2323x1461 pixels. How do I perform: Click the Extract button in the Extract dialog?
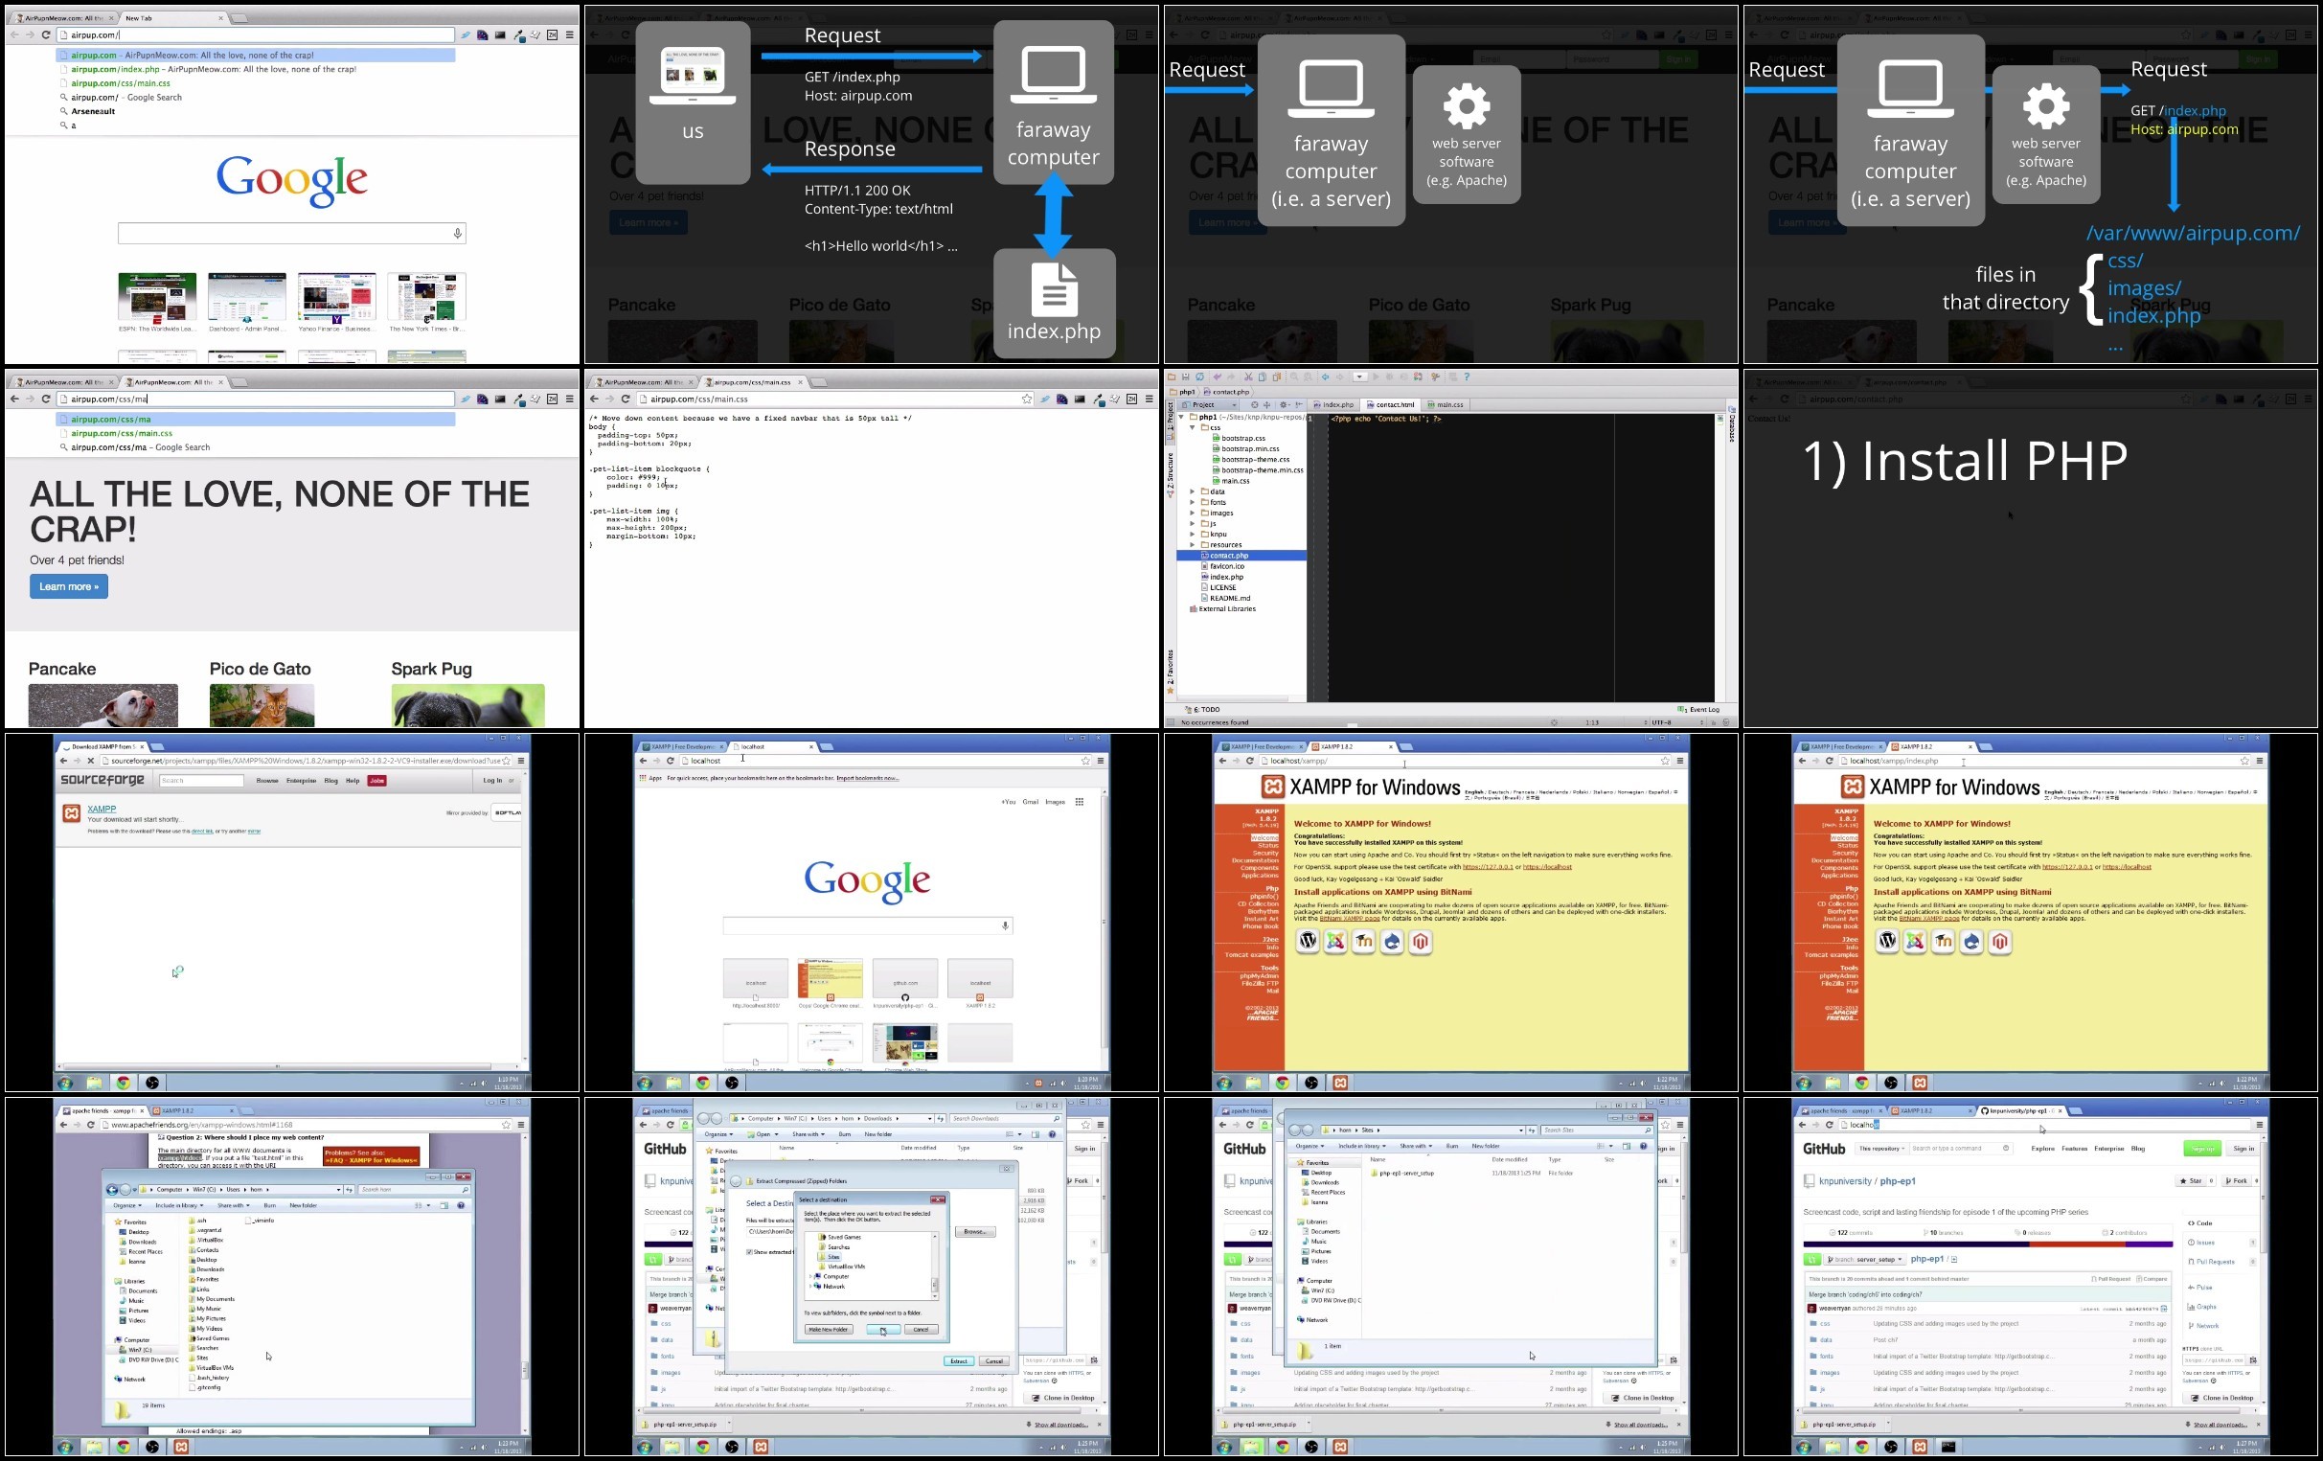[959, 1361]
